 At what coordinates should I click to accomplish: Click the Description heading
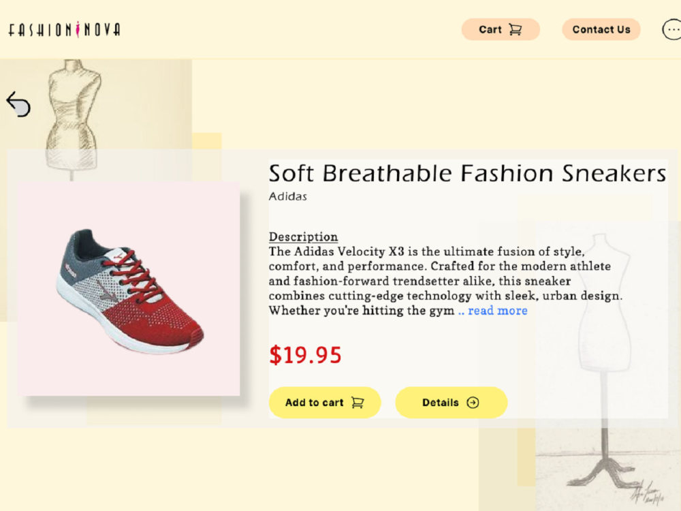click(303, 237)
